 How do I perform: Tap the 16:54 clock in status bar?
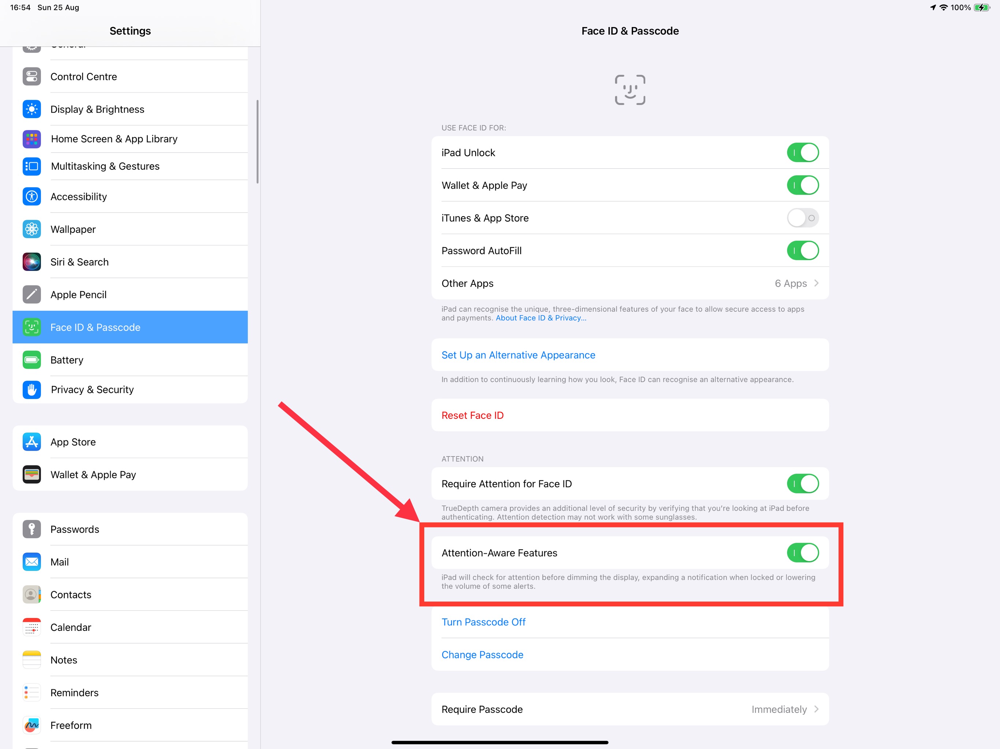(x=20, y=8)
